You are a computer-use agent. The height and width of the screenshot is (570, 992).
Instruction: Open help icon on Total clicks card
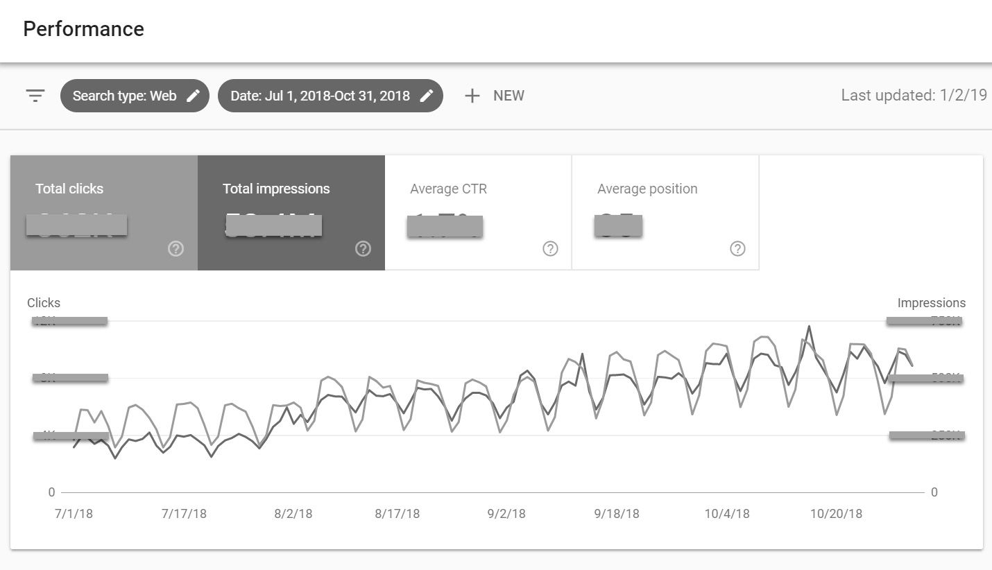click(176, 248)
